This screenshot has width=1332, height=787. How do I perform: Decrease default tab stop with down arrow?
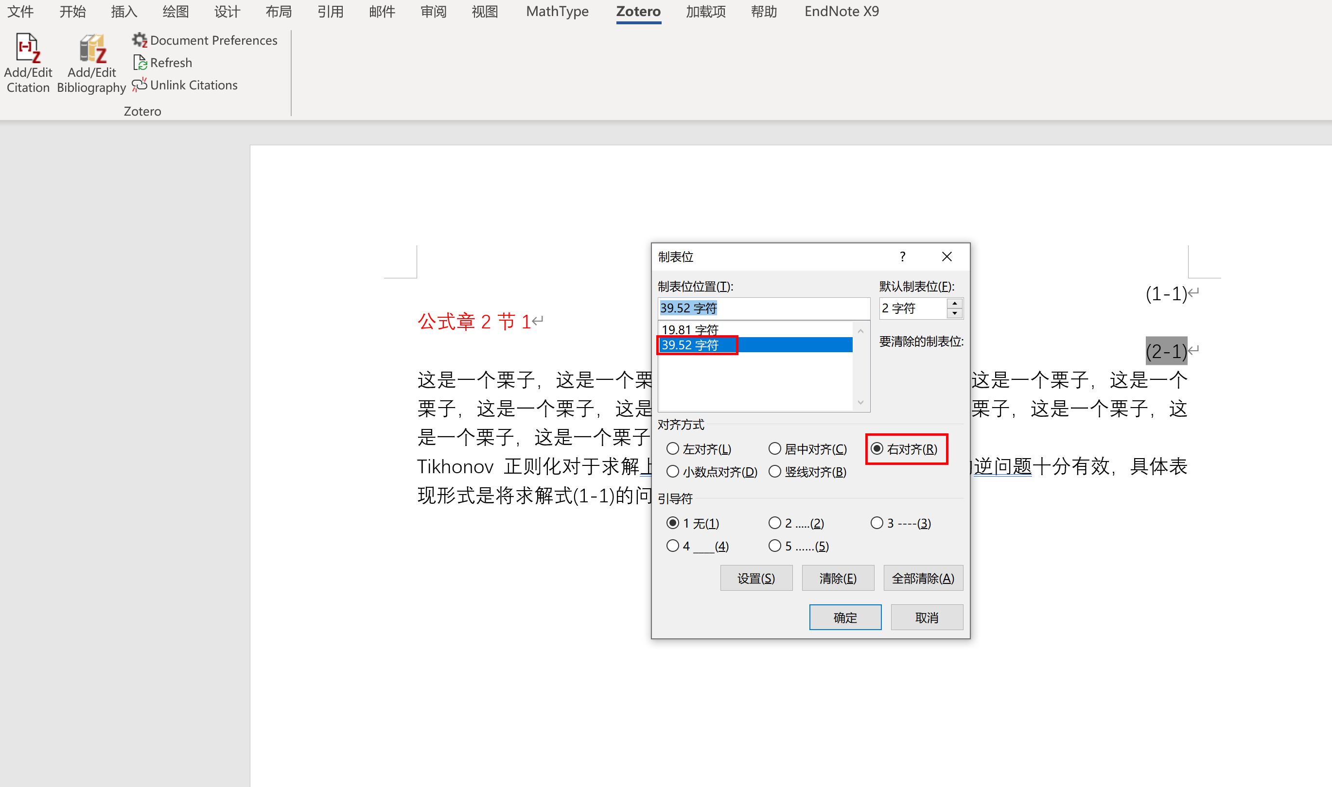coord(955,313)
